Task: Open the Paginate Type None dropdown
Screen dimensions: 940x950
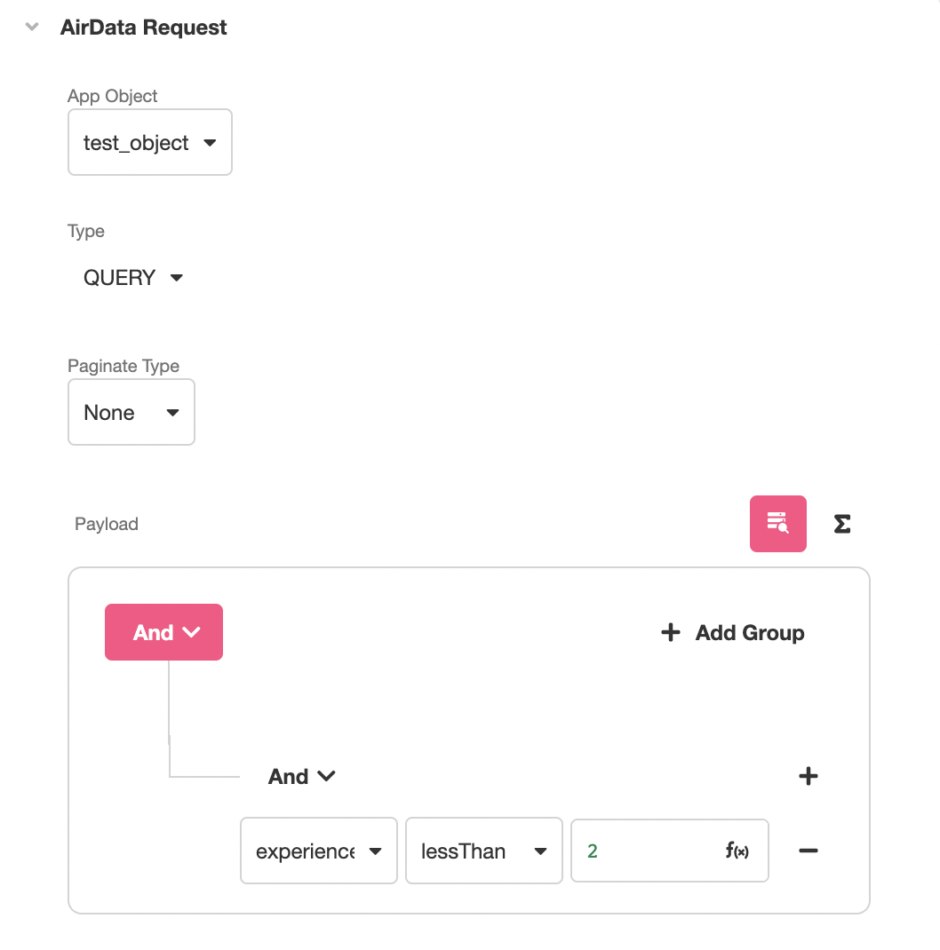Action: [131, 412]
